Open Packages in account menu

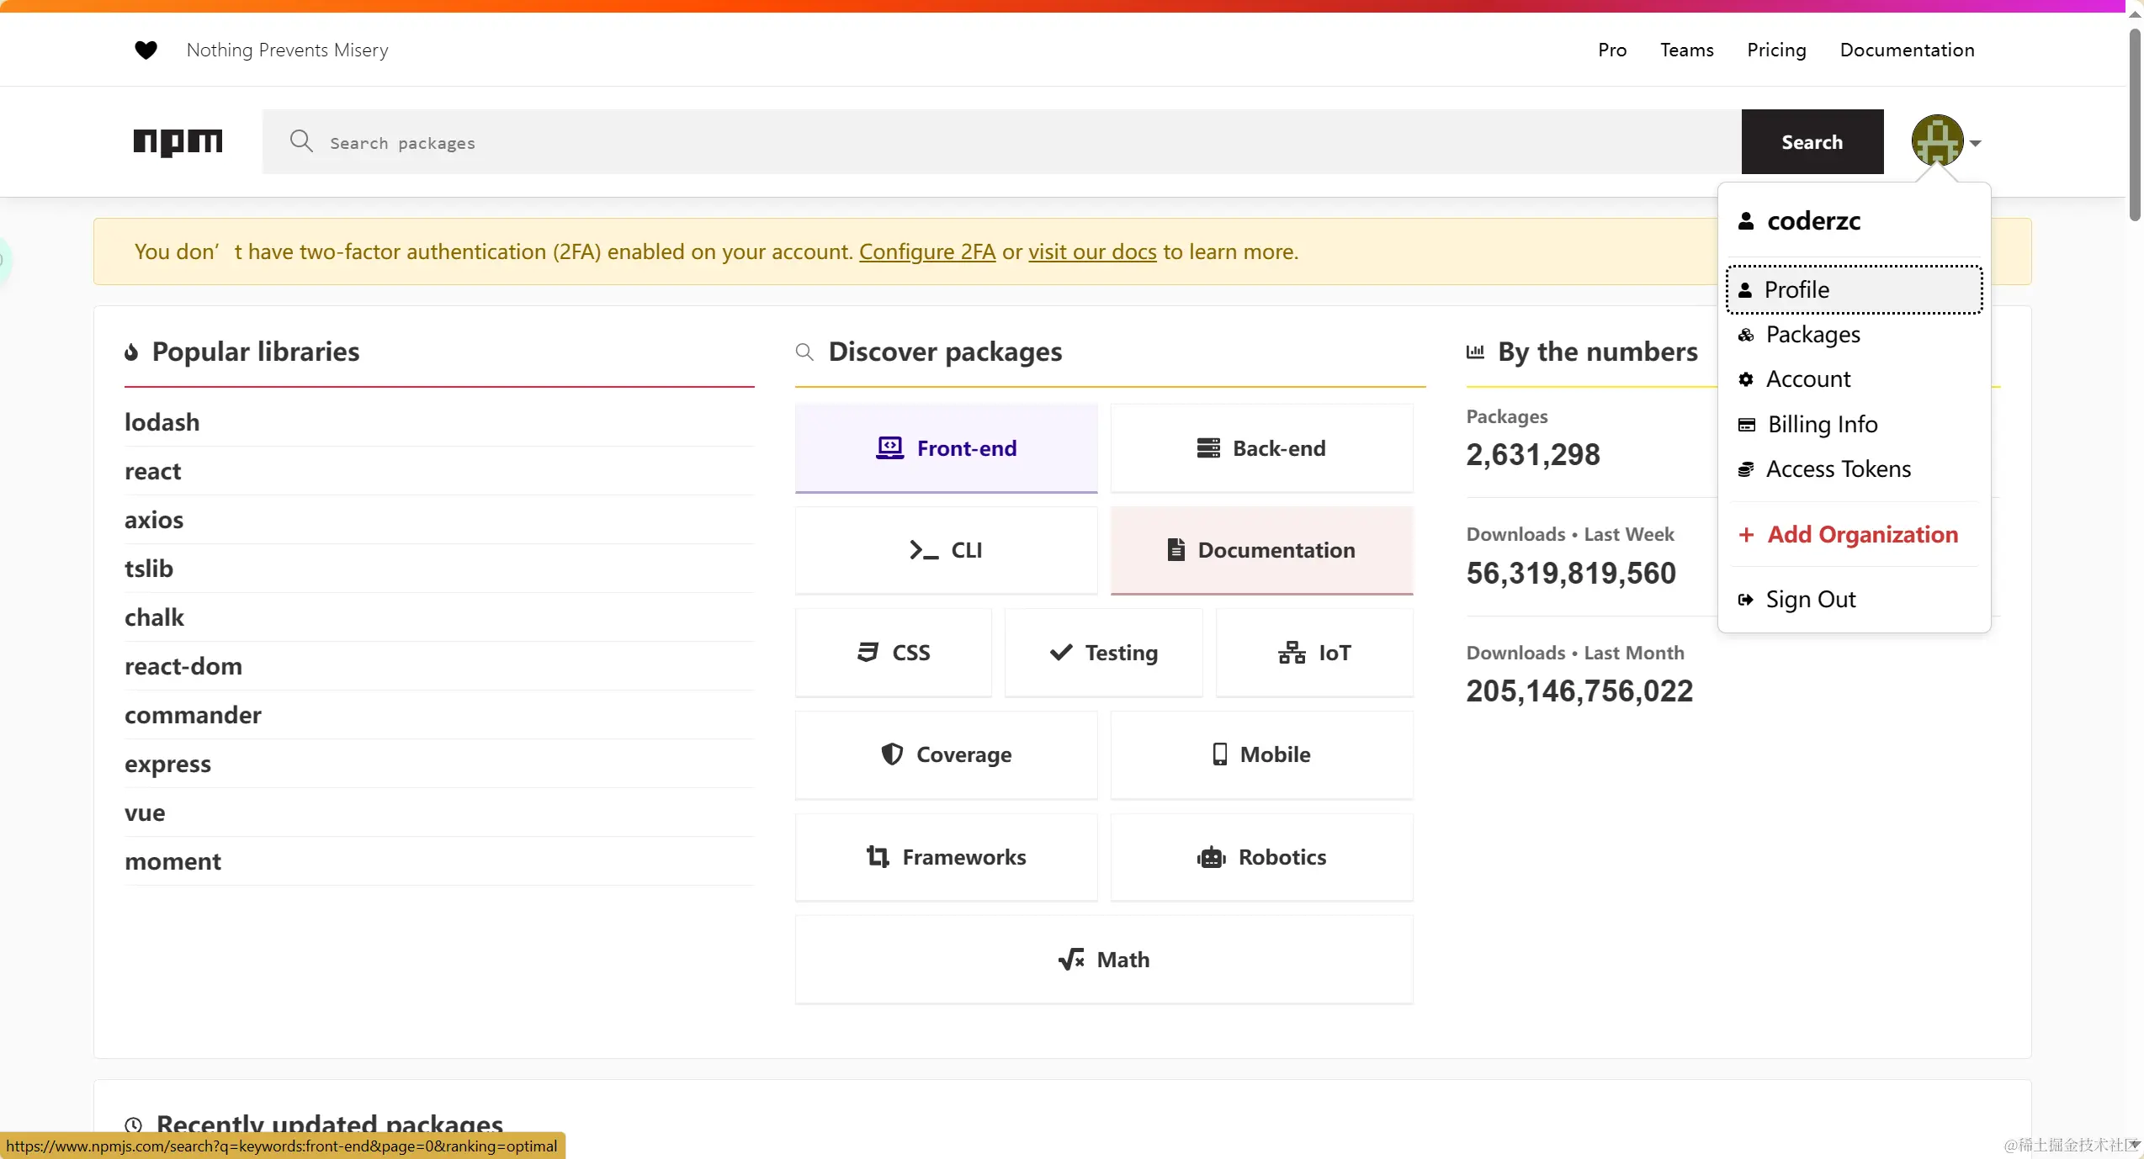point(1812,335)
